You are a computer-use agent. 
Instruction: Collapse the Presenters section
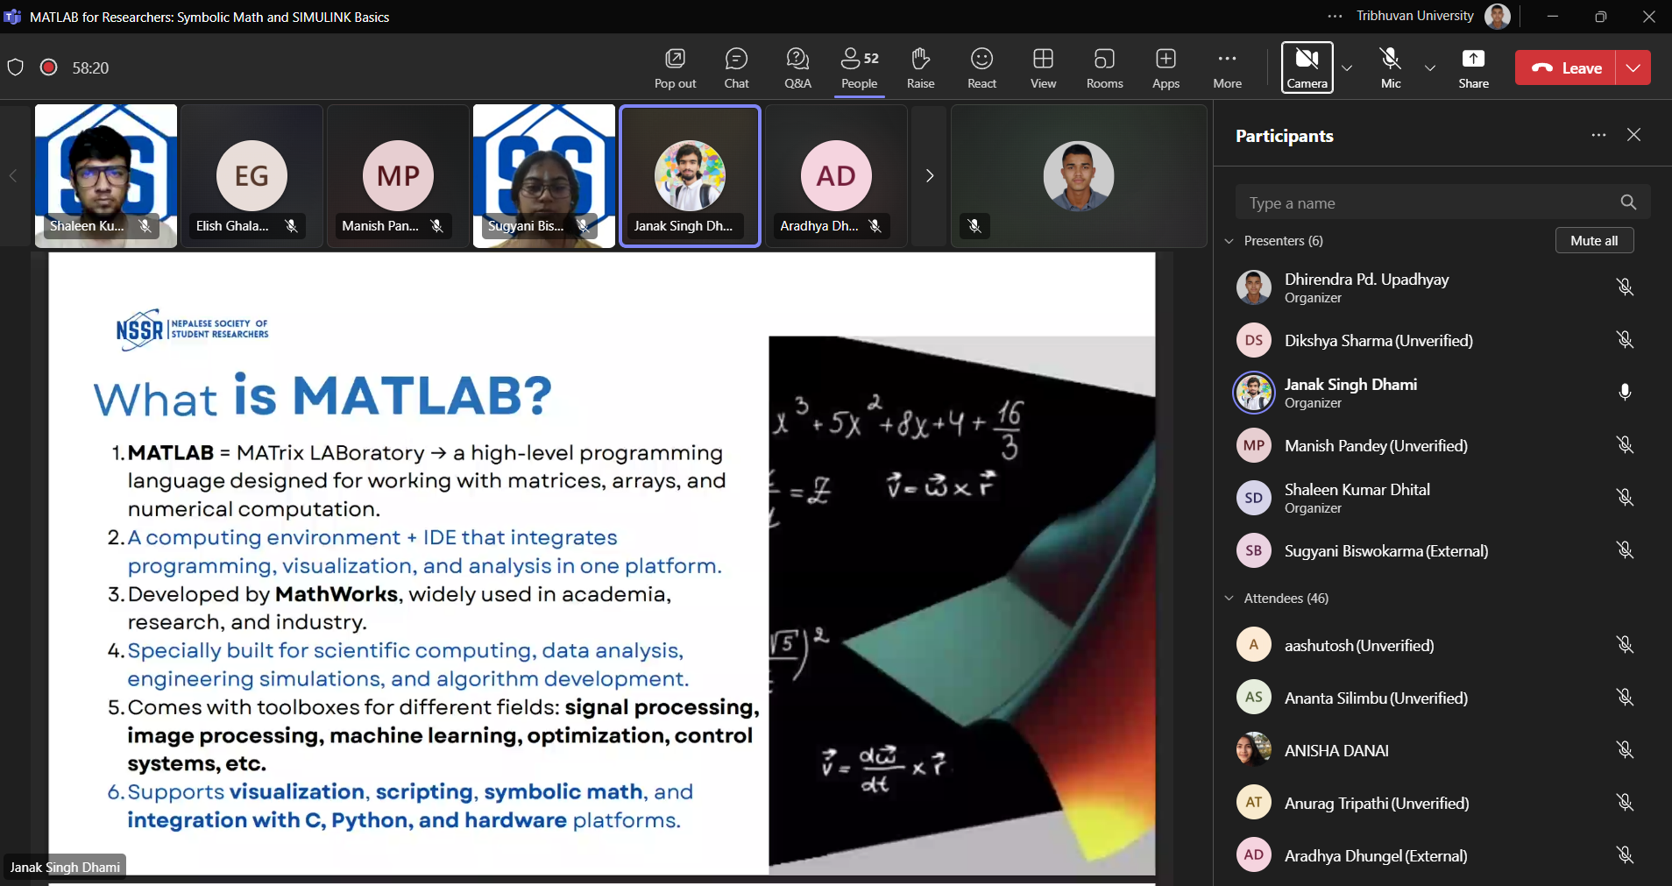1229,241
